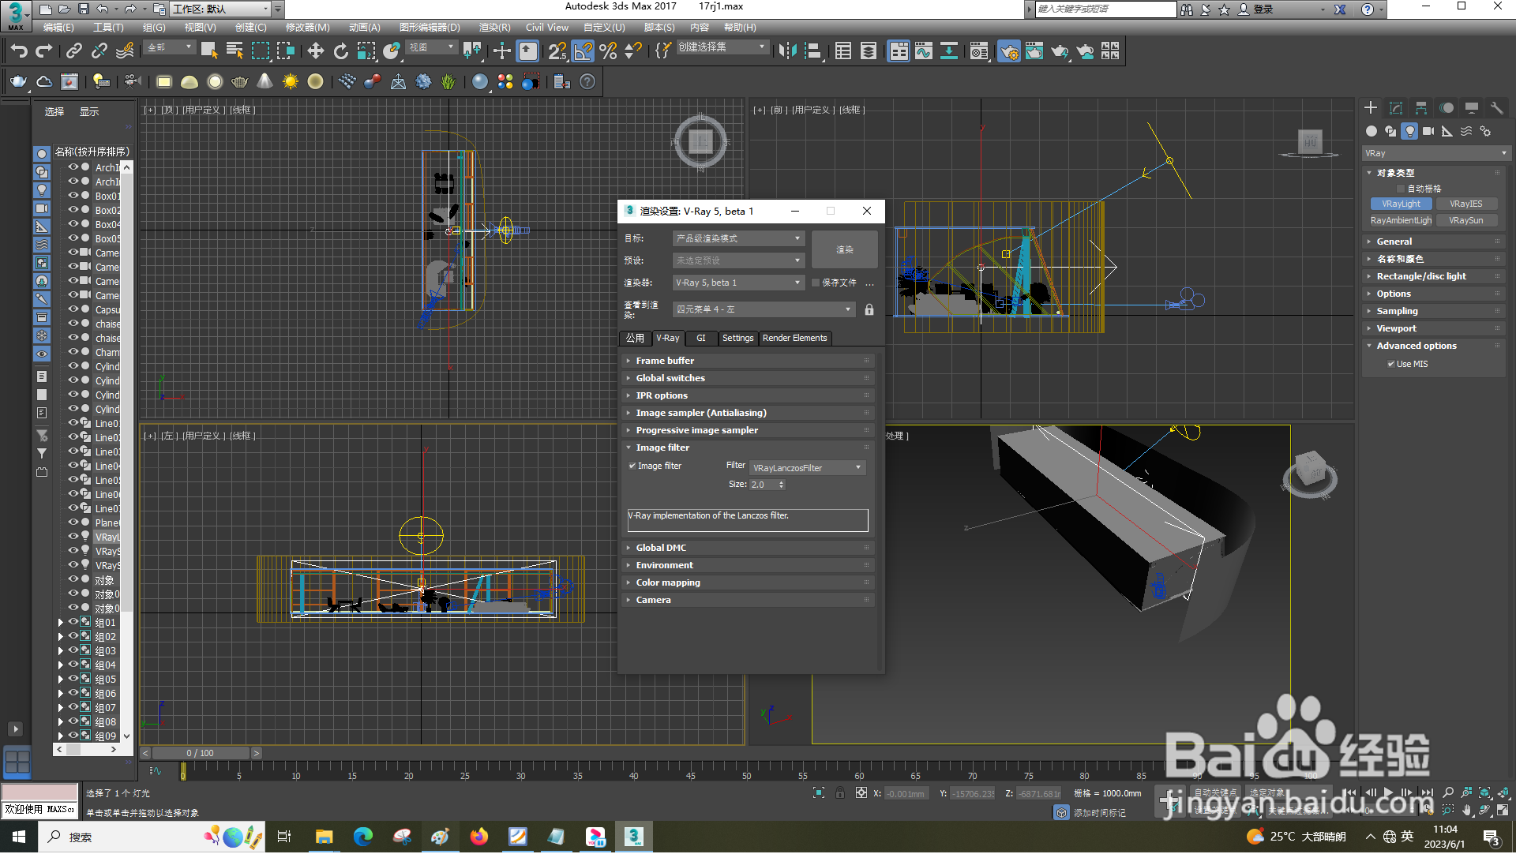Switch to the 公用 tab

tap(636, 338)
